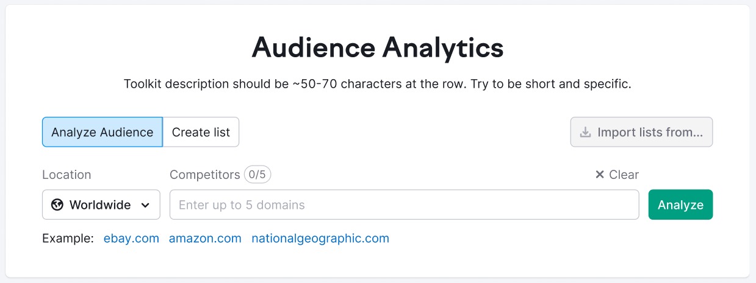
Task: Click the Location field label
Action: (x=67, y=175)
